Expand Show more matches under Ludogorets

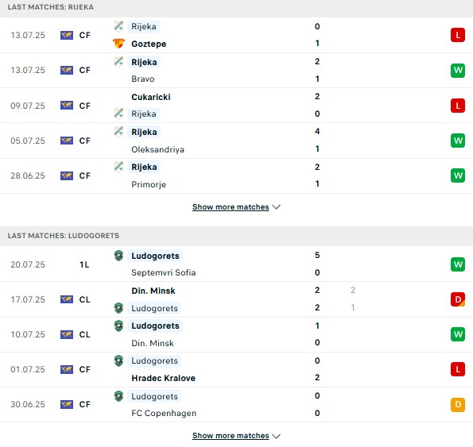pyautogui.click(x=231, y=436)
